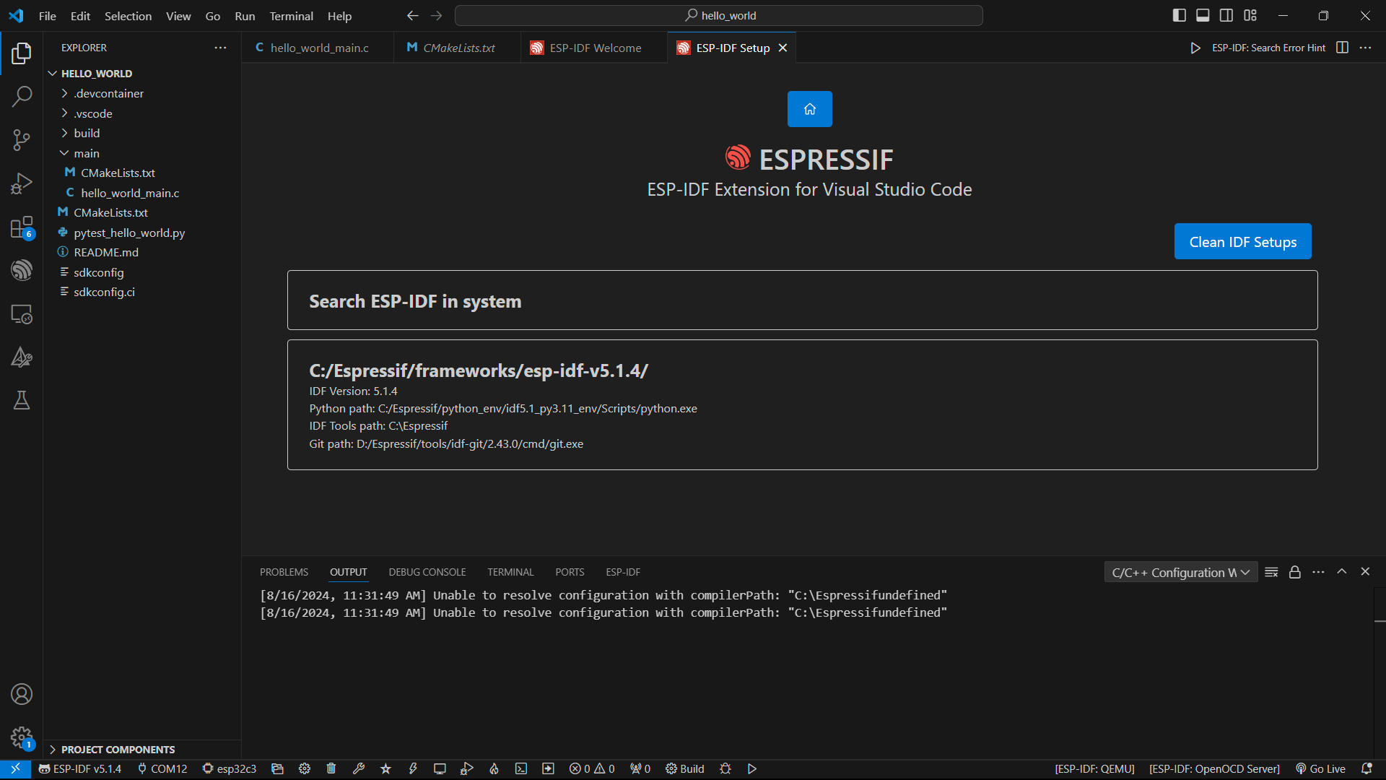
Task: Click the Clean IDF Setups button
Action: click(x=1243, y=241)
